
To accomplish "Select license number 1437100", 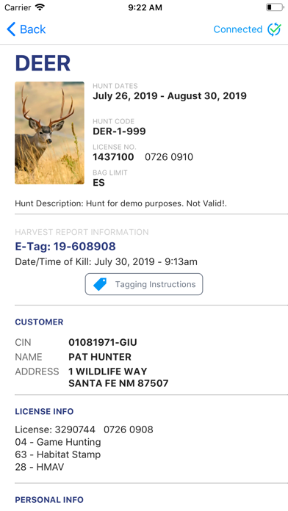I will tap(113, 157).
